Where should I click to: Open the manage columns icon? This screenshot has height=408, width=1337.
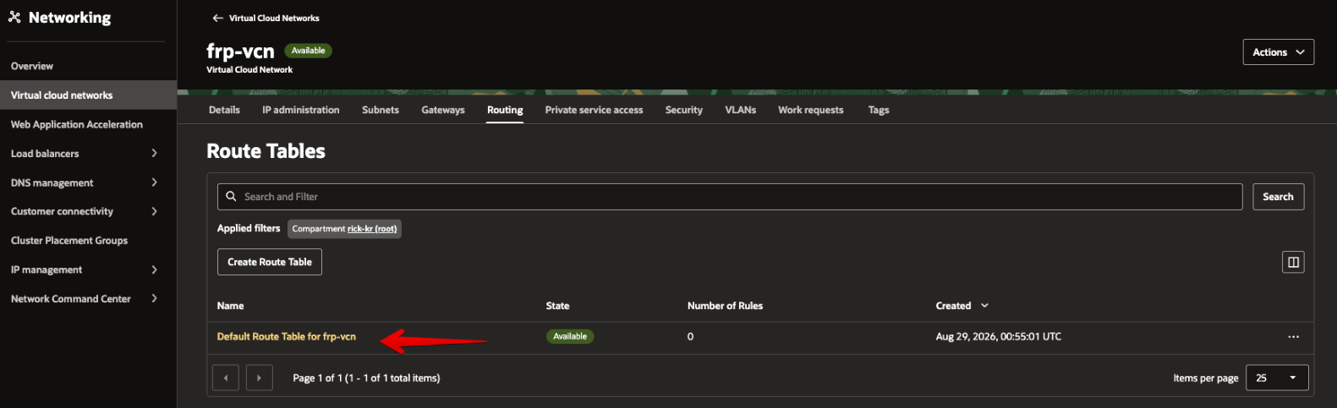pos(1293,262)
